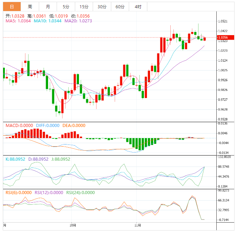
Task: Click the DIFF:0.0000 indicator label
Action: pyautogui.click(x=48, y=126)
